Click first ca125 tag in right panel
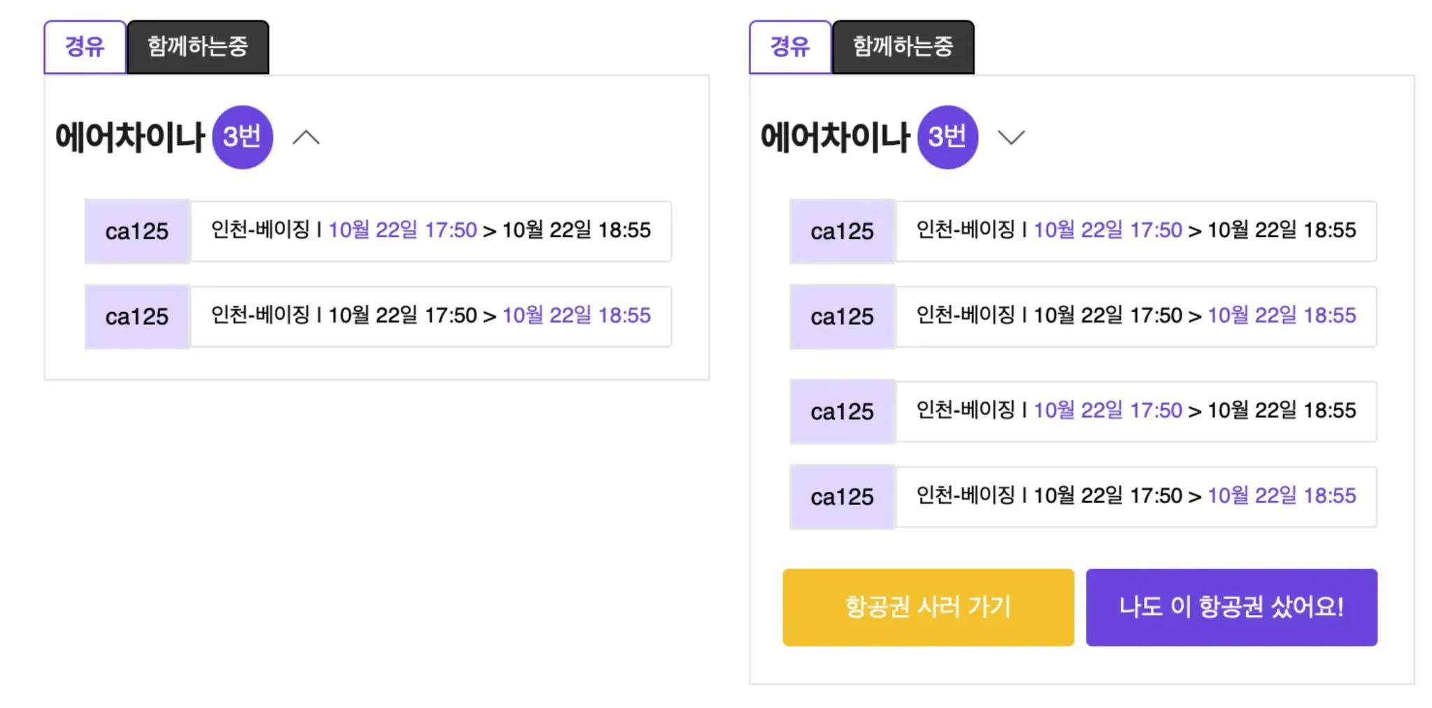Viewport: 1432px width, 708px height. pos(842,232)
